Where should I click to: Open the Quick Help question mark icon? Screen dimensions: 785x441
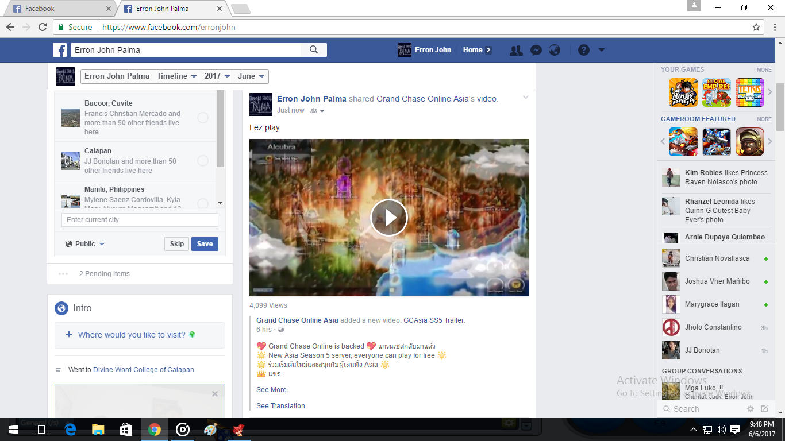tap(584, 50)
